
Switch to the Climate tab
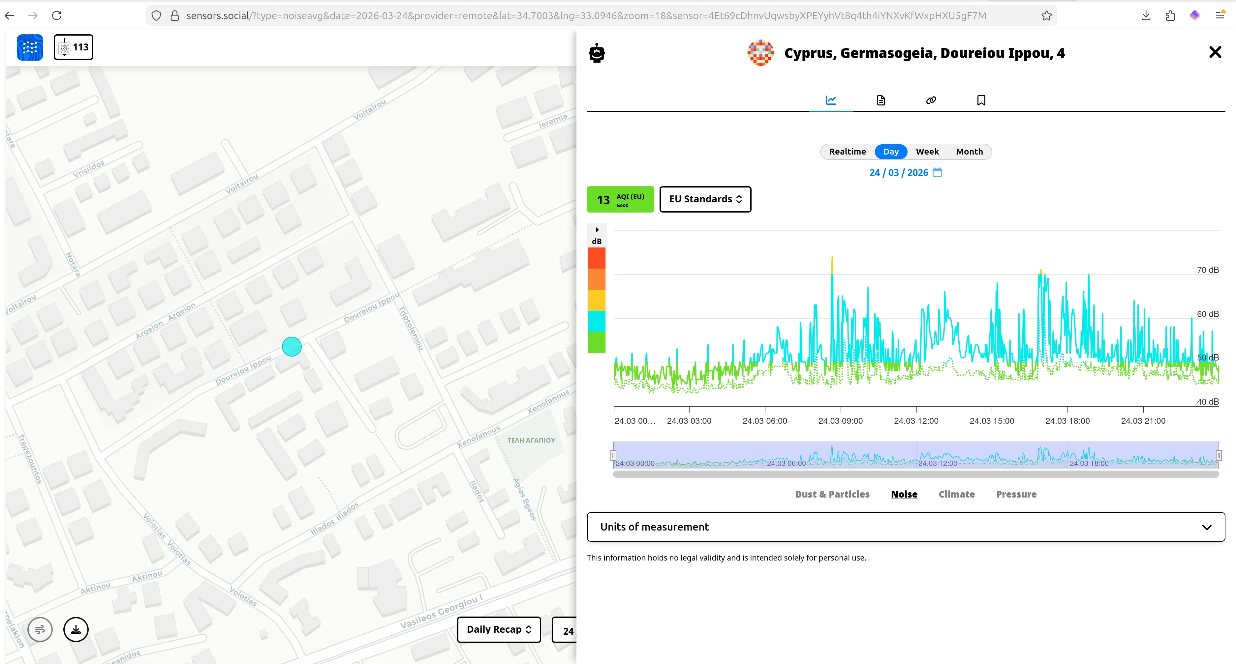coord(957,494)
